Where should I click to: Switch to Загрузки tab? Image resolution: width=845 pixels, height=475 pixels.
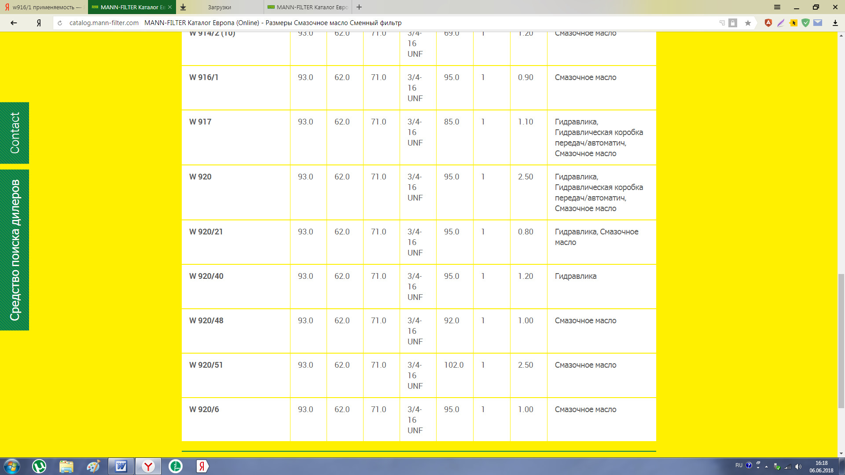tap(220, 7)
